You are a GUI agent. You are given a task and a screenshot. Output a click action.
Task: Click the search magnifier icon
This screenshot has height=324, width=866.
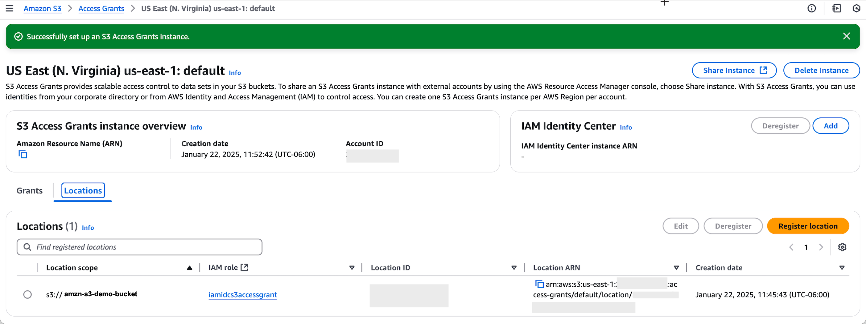[27, 247]
